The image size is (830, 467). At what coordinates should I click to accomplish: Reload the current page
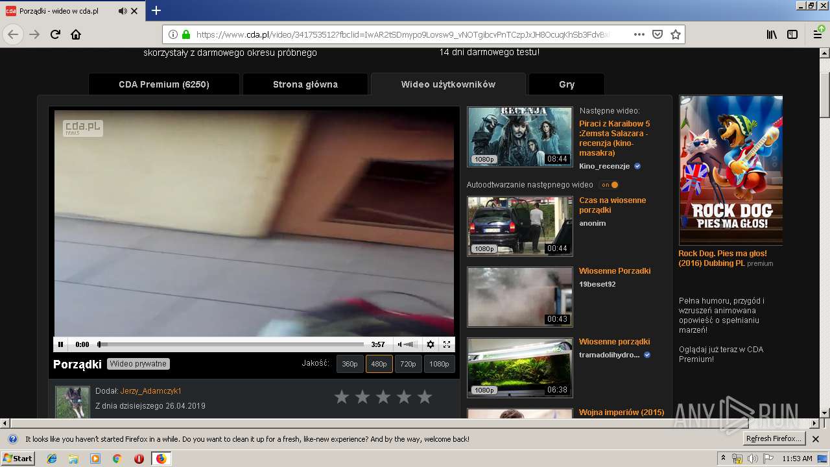pos(55,34)
